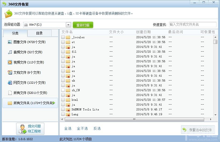
Task: Click the zh_CN folder icon
Action: (x=68, y=90)
